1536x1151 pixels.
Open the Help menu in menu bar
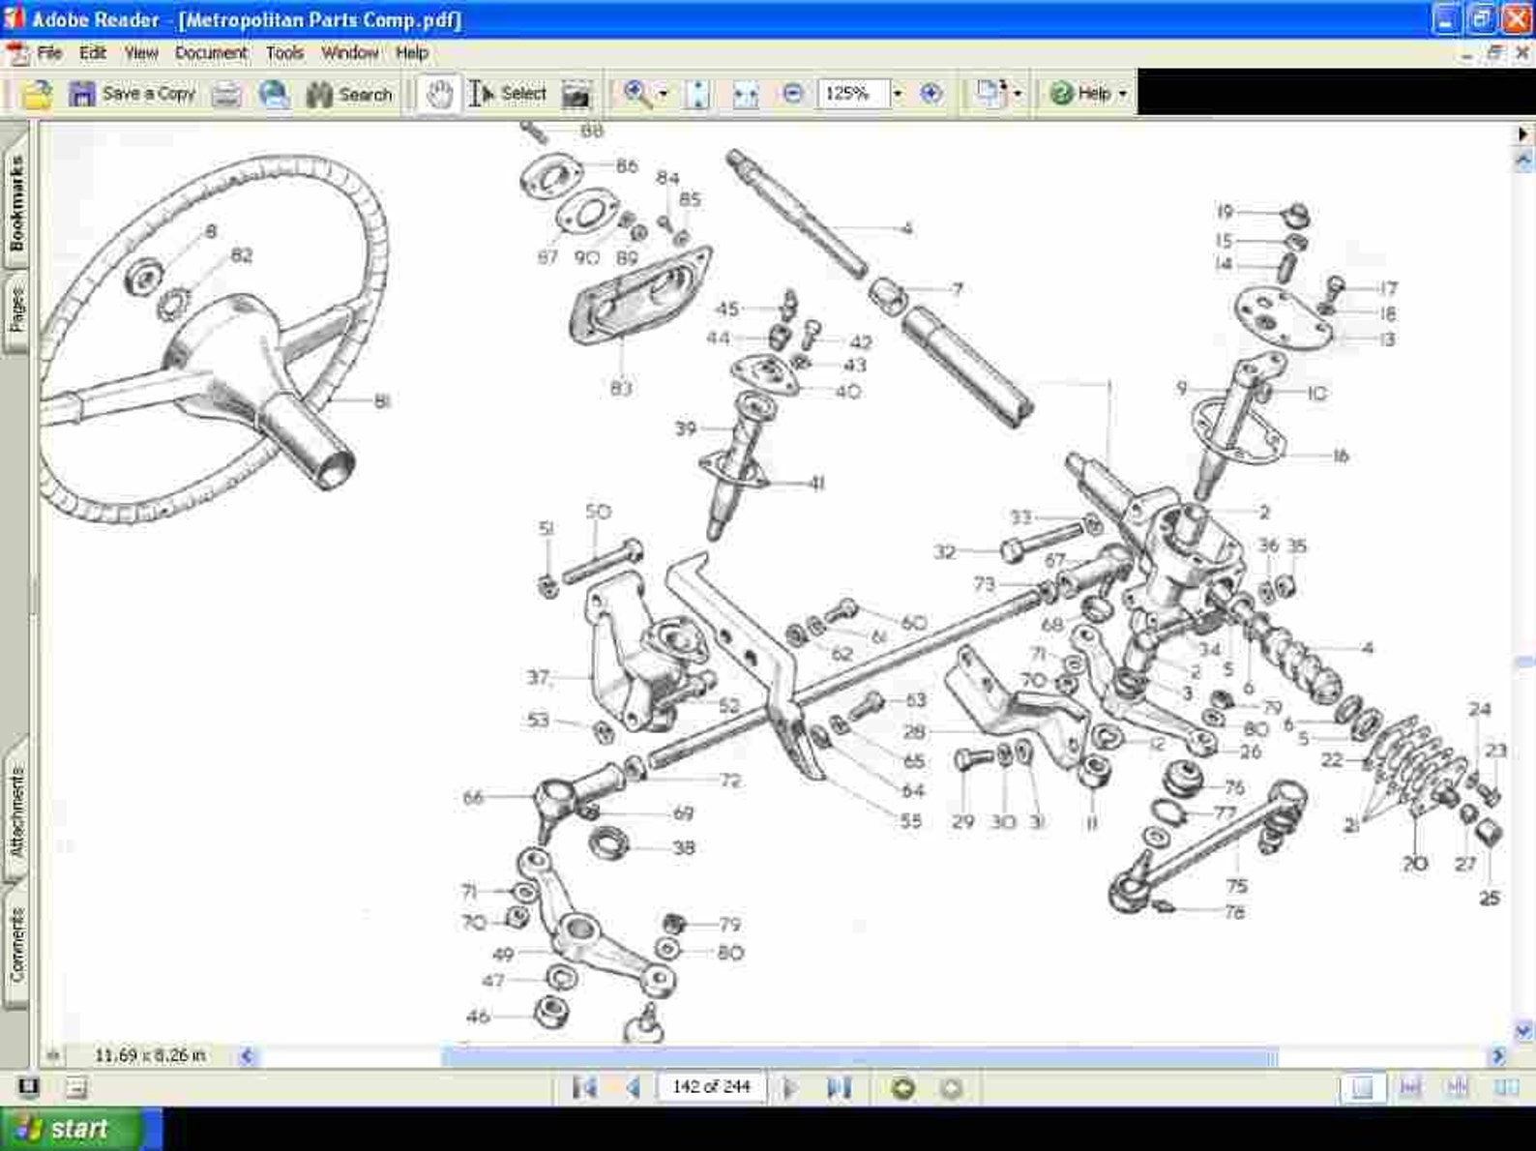[x=411, y=53]
